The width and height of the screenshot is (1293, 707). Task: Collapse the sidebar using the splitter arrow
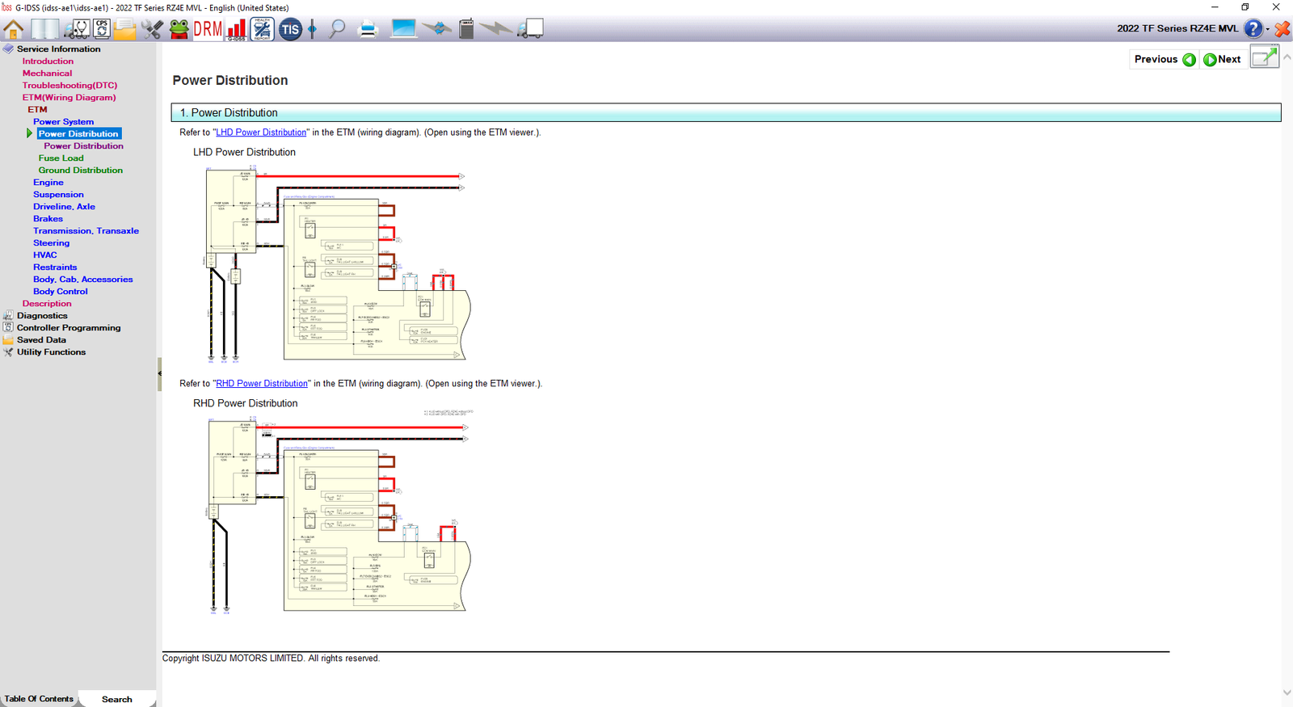point(159,374)
